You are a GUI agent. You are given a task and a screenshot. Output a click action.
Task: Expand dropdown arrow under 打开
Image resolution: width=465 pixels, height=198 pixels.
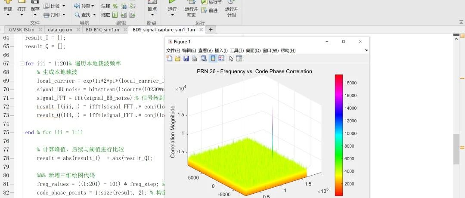tap(22, 15)
